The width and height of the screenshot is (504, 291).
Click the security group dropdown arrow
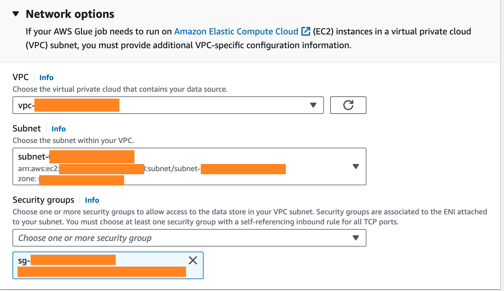point(355,238)
